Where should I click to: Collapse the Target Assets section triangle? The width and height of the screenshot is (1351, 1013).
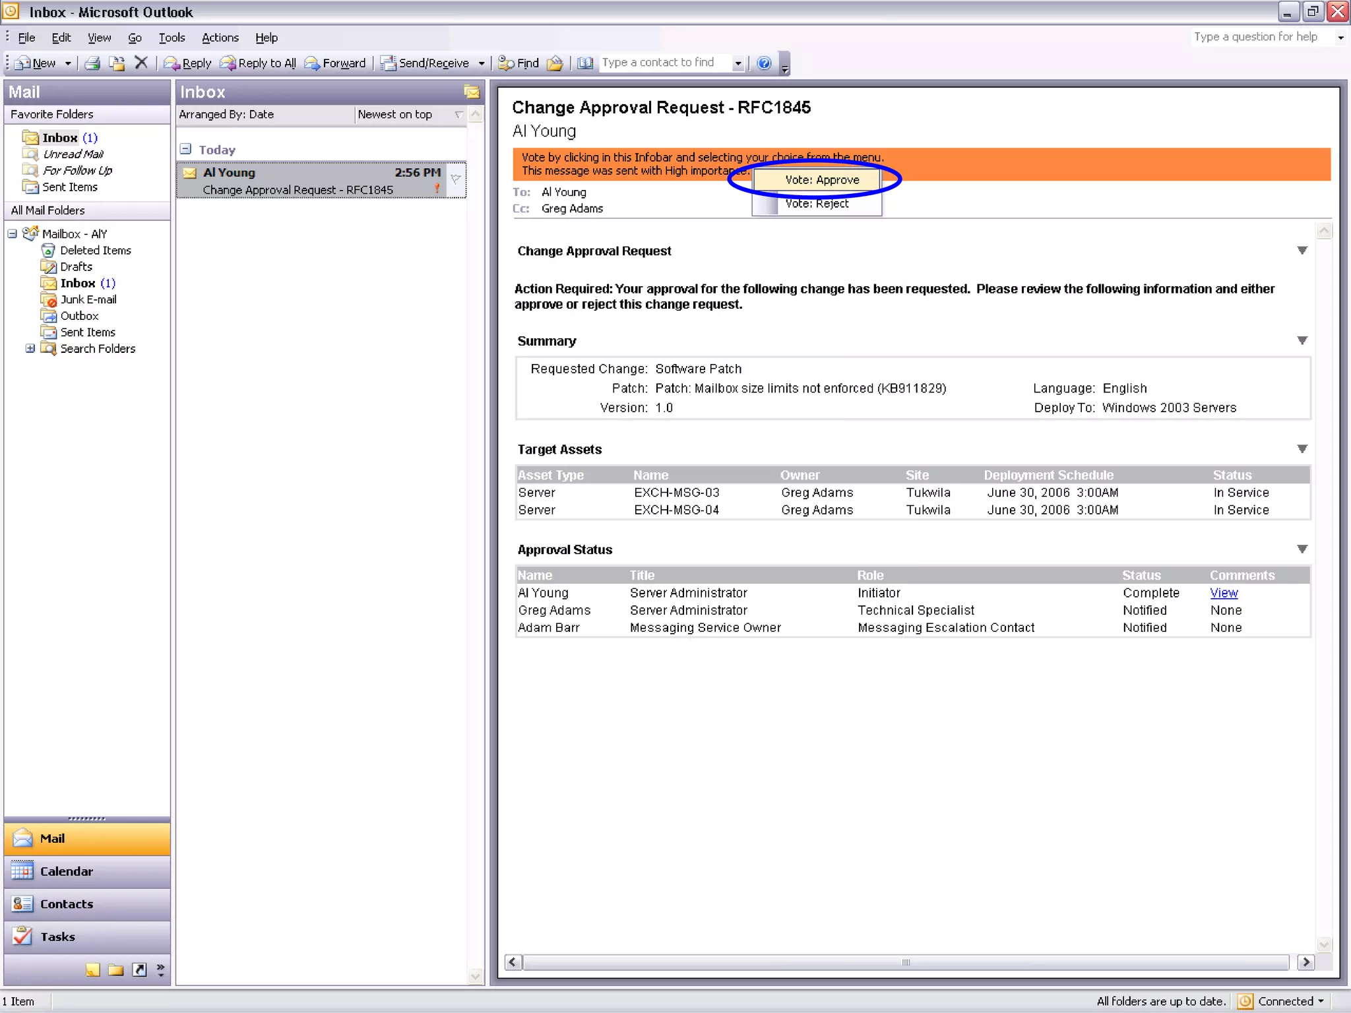point(1302,449)
